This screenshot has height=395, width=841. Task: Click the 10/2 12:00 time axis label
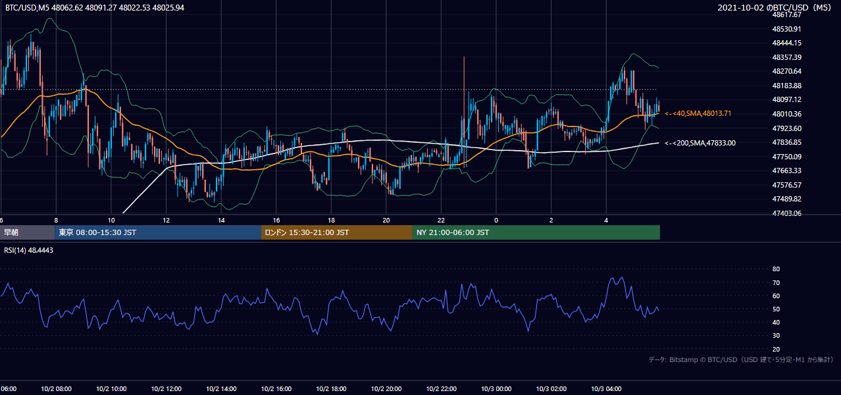[166, 388]
